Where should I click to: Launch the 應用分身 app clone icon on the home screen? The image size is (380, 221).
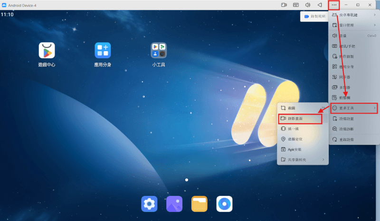pos(103,51)
